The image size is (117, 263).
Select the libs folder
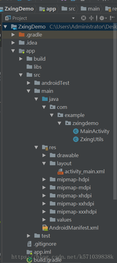[34, 67]
